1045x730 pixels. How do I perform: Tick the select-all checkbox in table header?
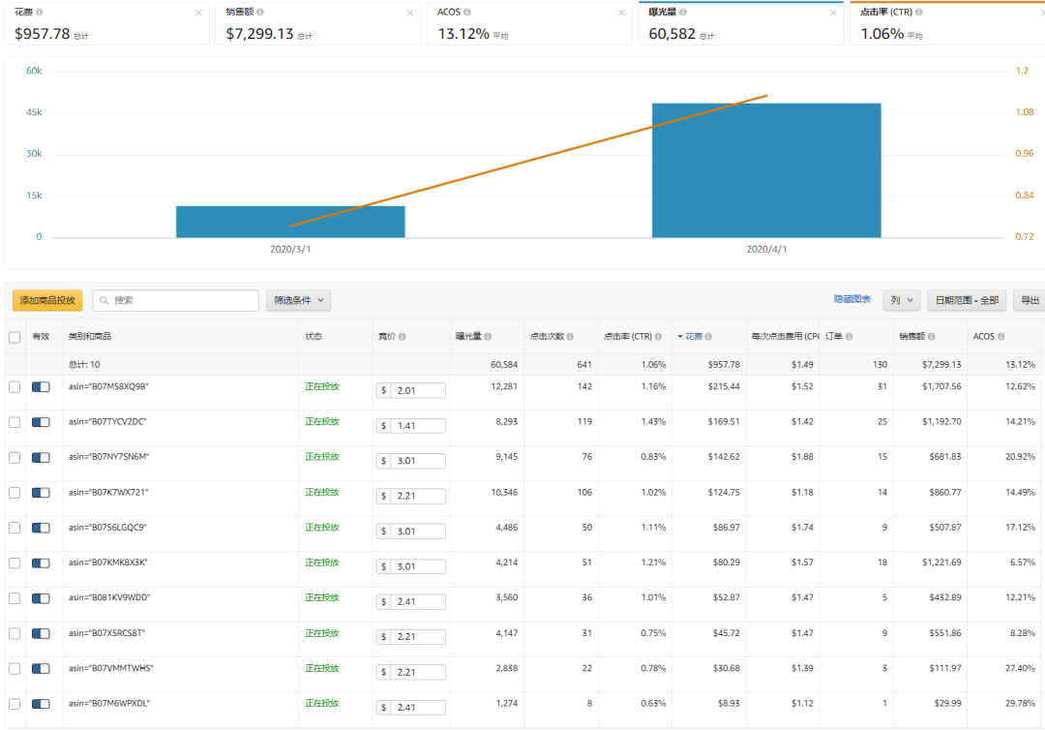click(x=14, y=337)
